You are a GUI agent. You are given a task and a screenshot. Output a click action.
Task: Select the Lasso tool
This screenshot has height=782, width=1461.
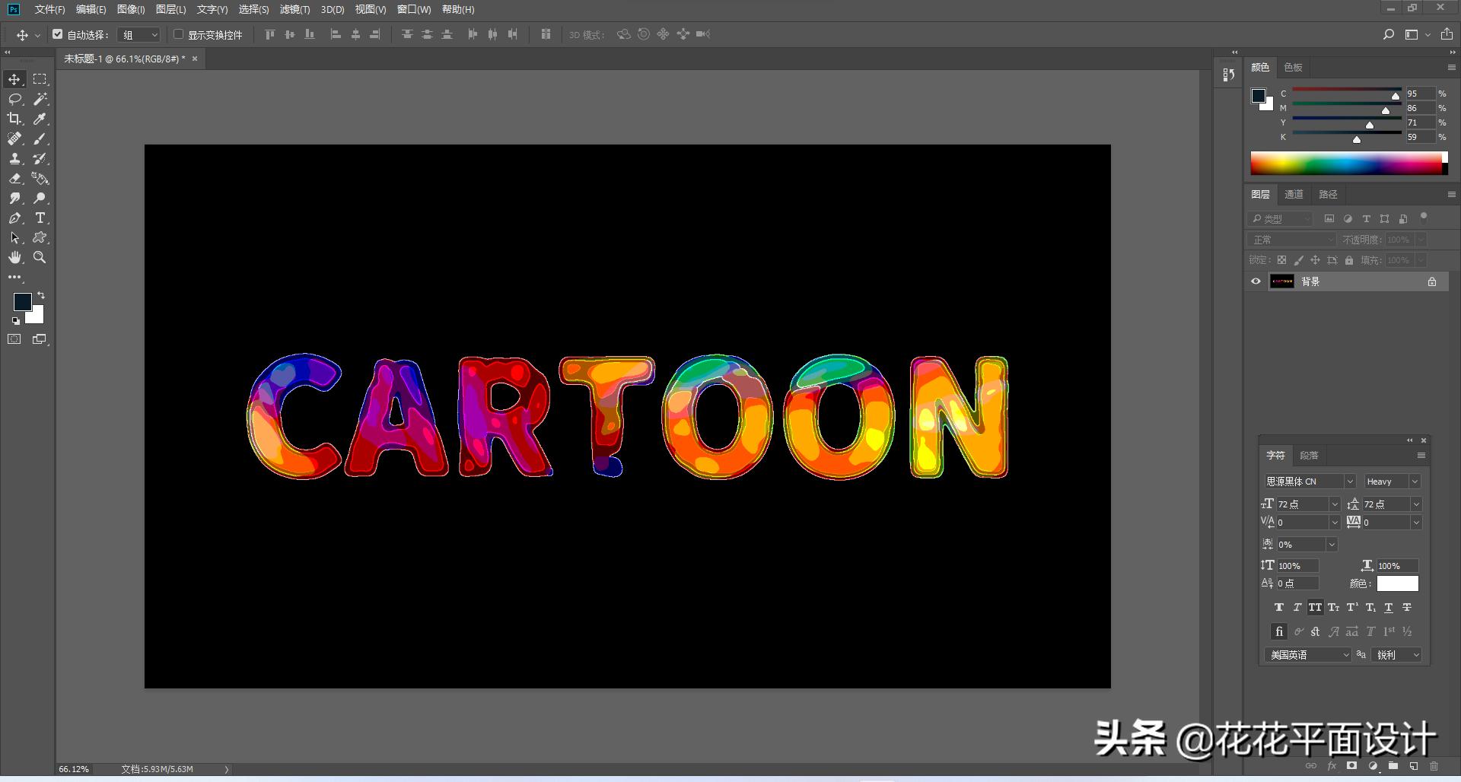tap(14, 99)
